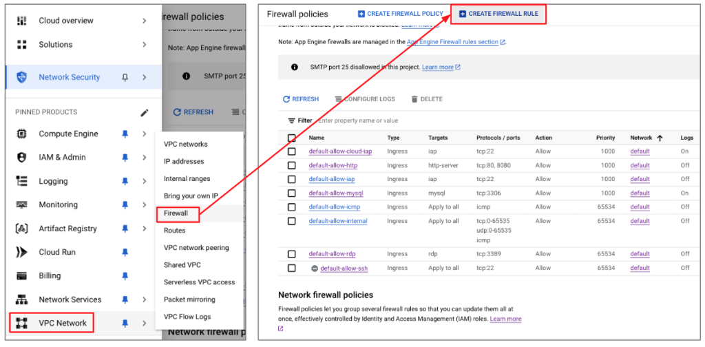Click the IAM & Admin shield icon
The image size is (705, 347).
[x=21, y=157]
